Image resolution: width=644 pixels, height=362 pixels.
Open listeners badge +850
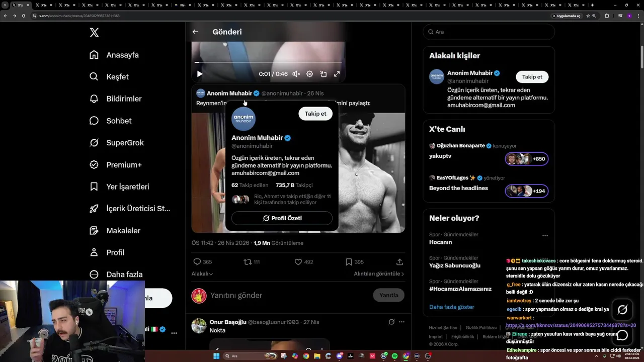click(x=527, y=159)
